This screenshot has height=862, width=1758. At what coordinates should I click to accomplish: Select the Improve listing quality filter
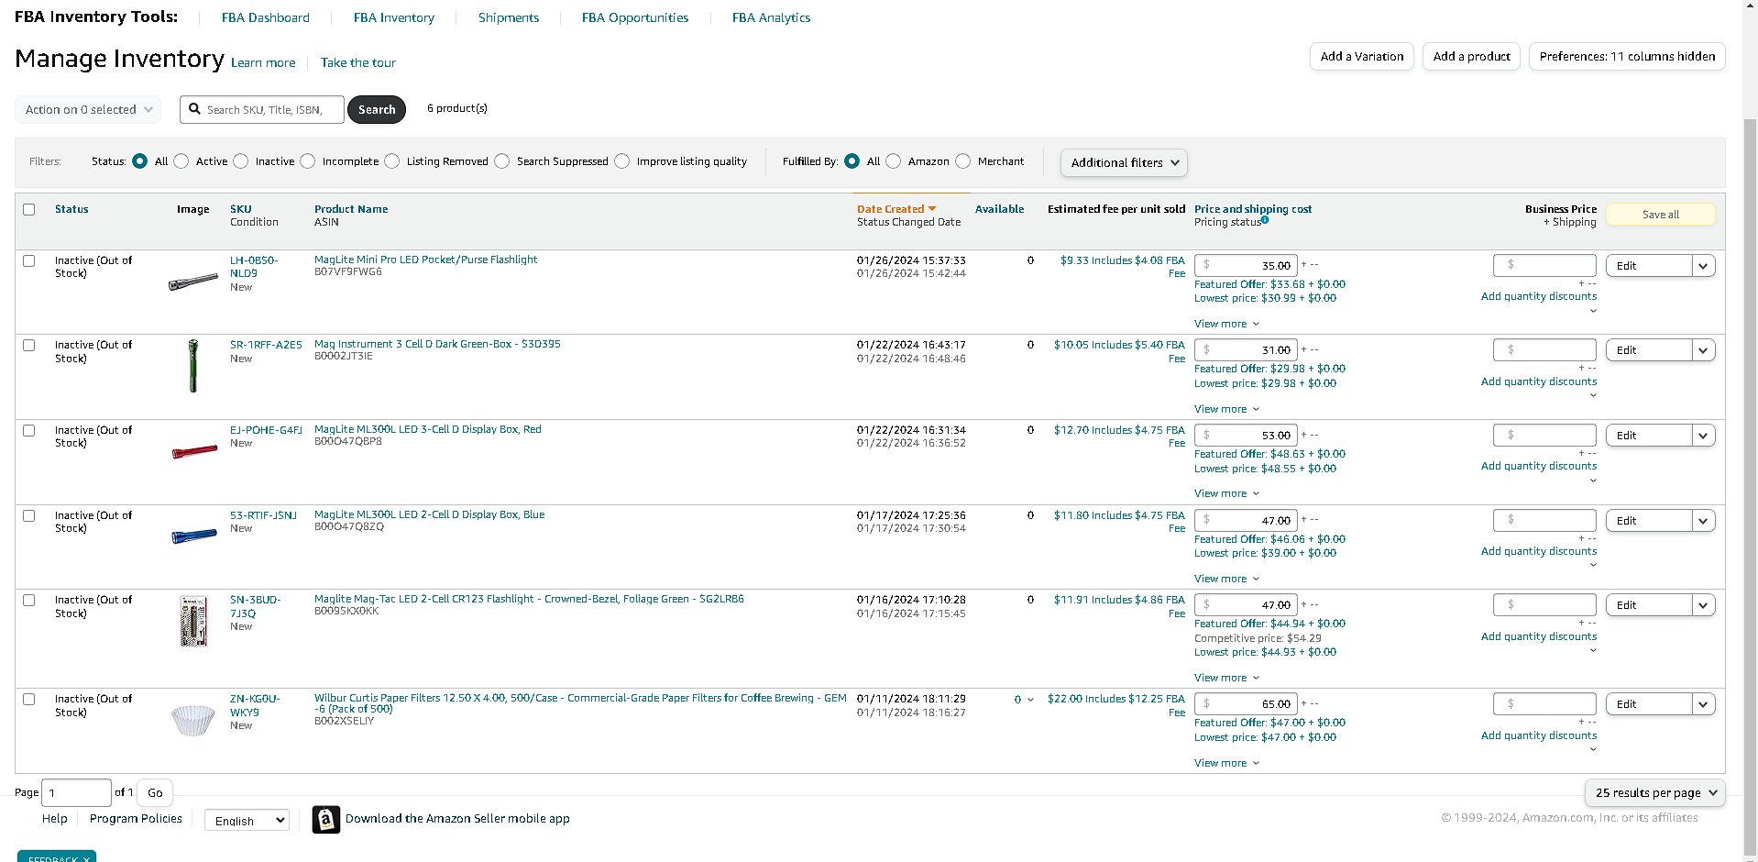(x=622, y=161)
